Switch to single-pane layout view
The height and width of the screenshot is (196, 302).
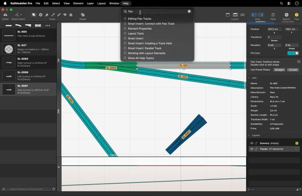(228, 15)
